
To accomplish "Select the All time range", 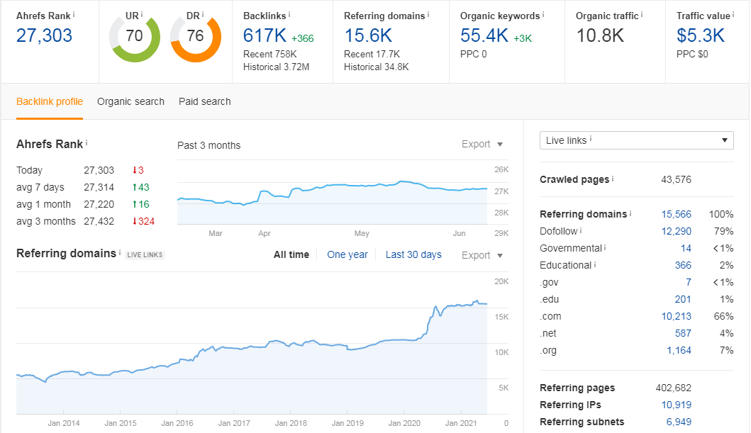I will pyautogui.click(x=291, y=254).
